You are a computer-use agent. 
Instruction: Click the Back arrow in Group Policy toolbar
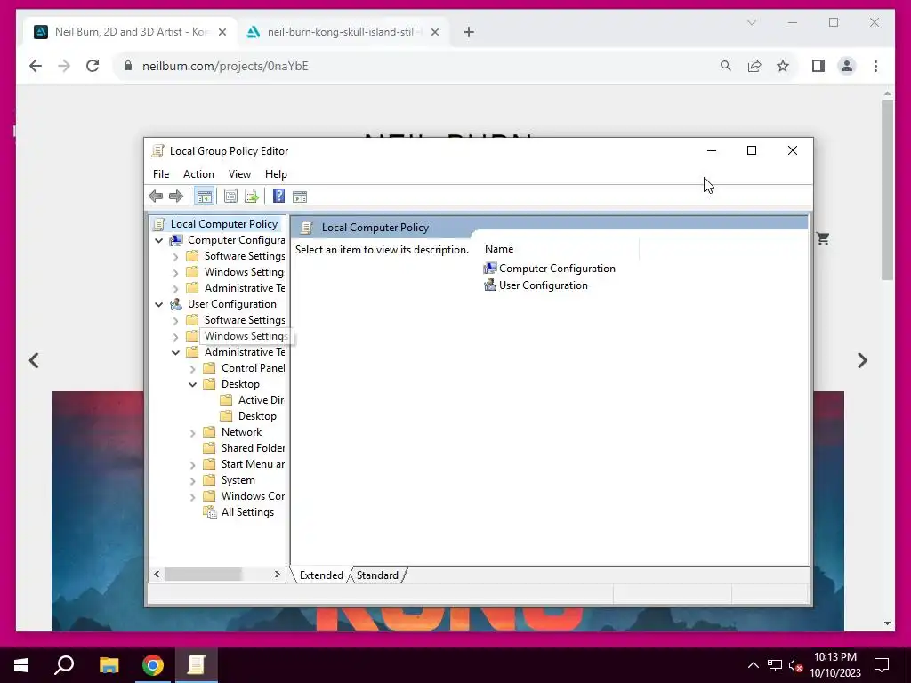coord(156,197)
